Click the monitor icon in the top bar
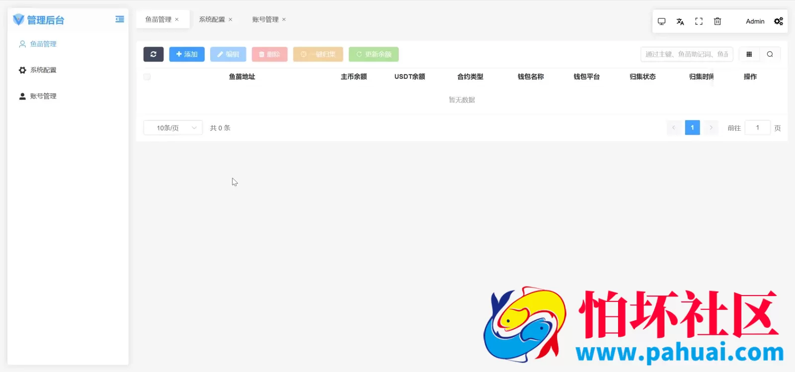The height and width of the screenshot is (372, 795). [x=661, y=21]
